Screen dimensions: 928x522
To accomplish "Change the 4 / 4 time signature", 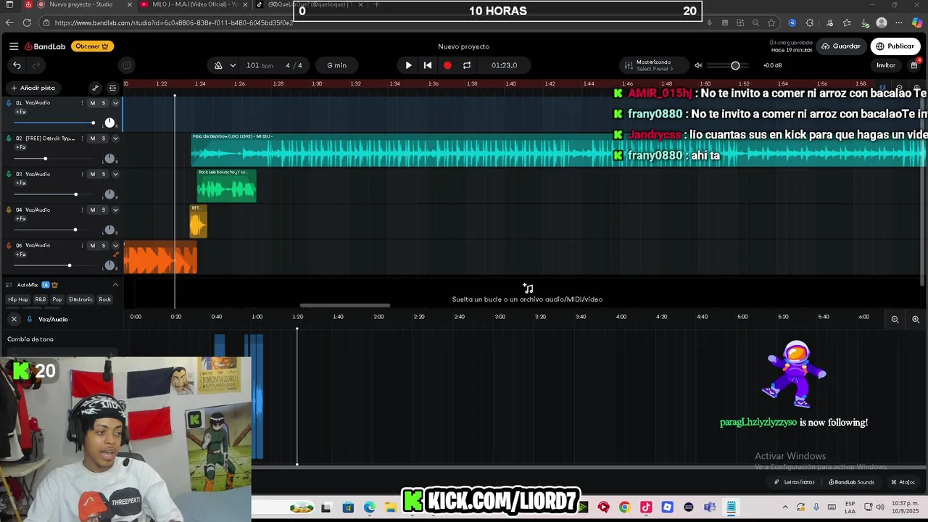I will point(294,65).
